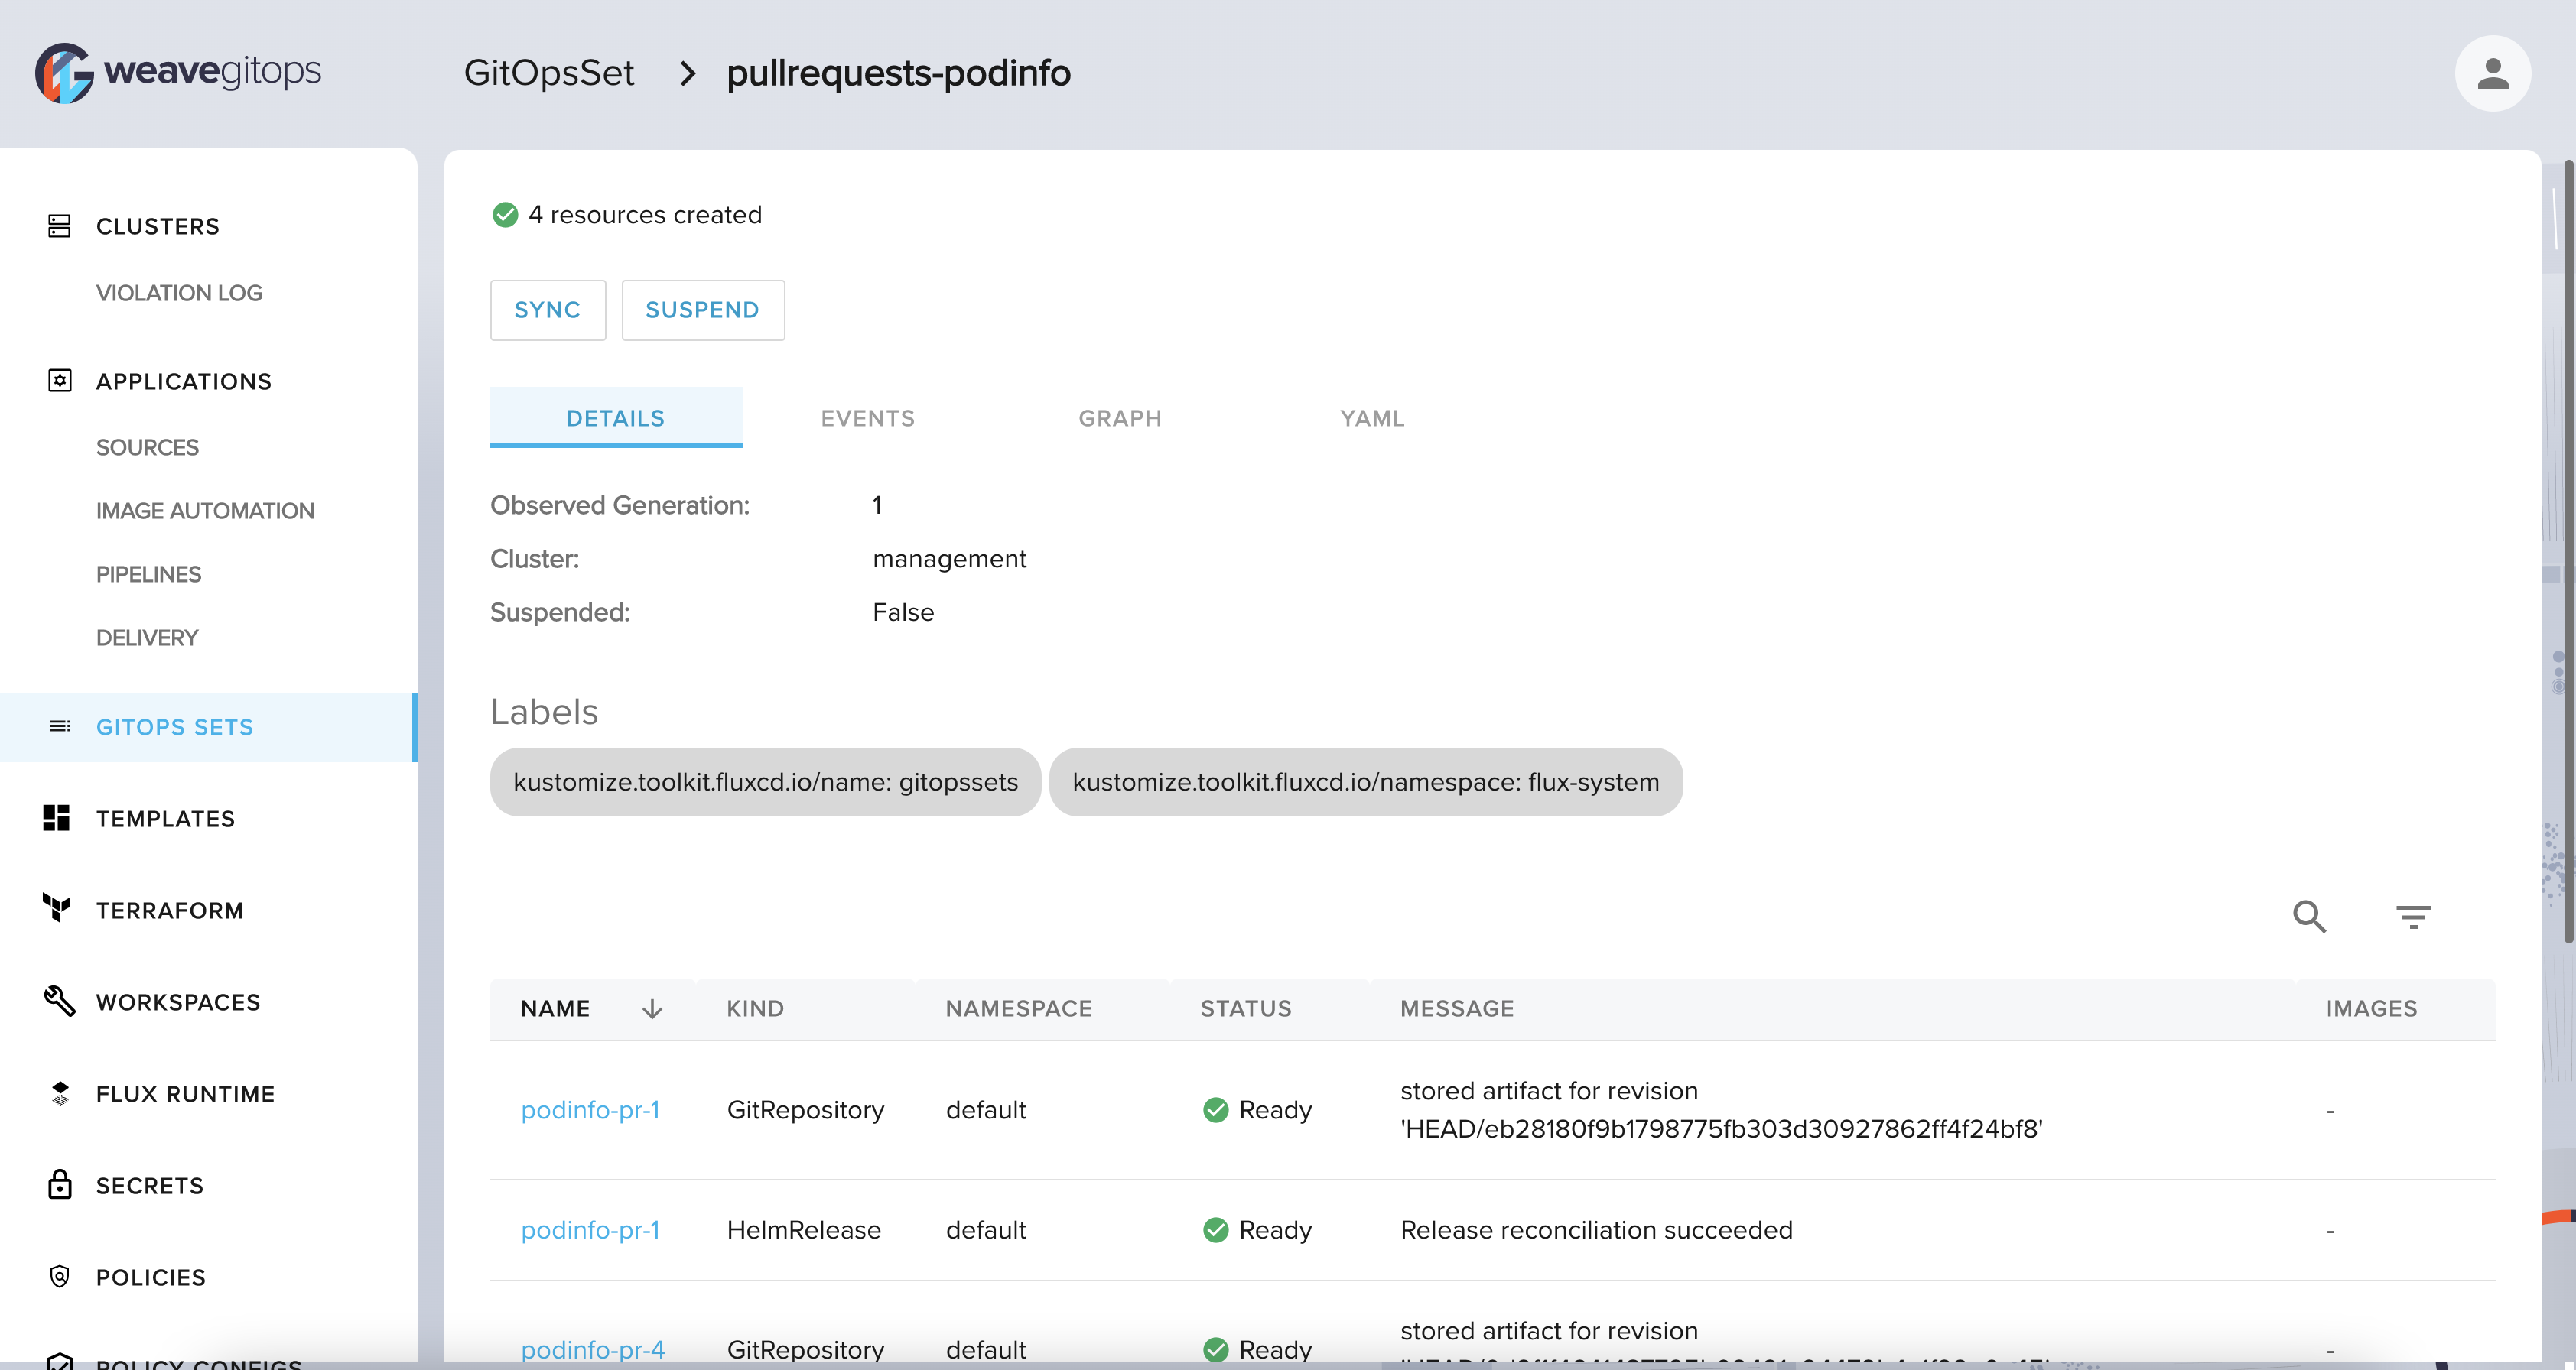The height and width of the screenshot is (1370, 2576).
Task: Switch to the EVENTS tab
Action: (x=867, y=417)
